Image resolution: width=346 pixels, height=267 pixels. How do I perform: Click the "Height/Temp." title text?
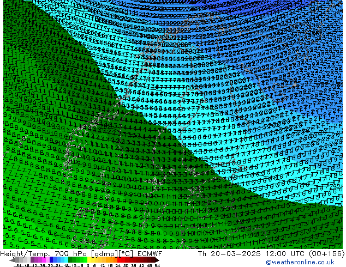(x=25, y=254)
